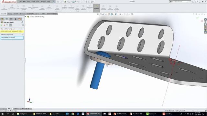The width and height of the screenshot is (207, 116).
Task: Click Show Hidden Components tool
Action: click(57, 8)
